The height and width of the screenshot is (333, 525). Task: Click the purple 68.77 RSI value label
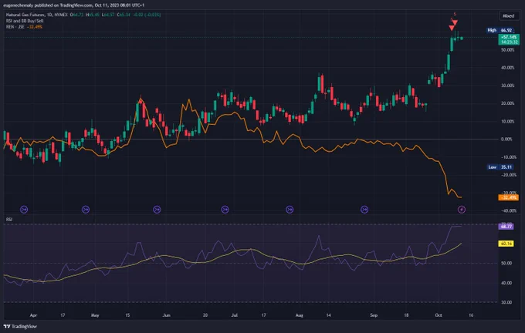point(506,227)
